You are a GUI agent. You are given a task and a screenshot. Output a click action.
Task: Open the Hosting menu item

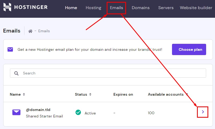94,8
